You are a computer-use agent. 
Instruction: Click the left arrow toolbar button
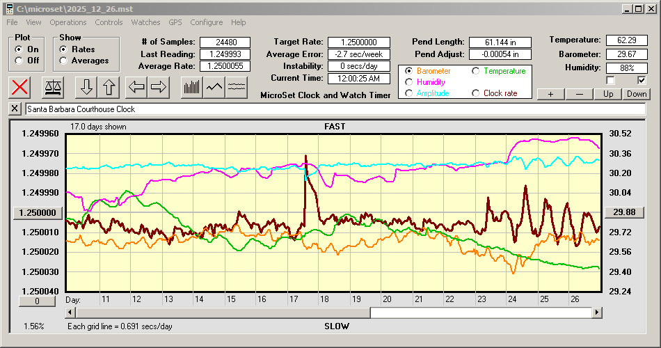coord(137,87)
